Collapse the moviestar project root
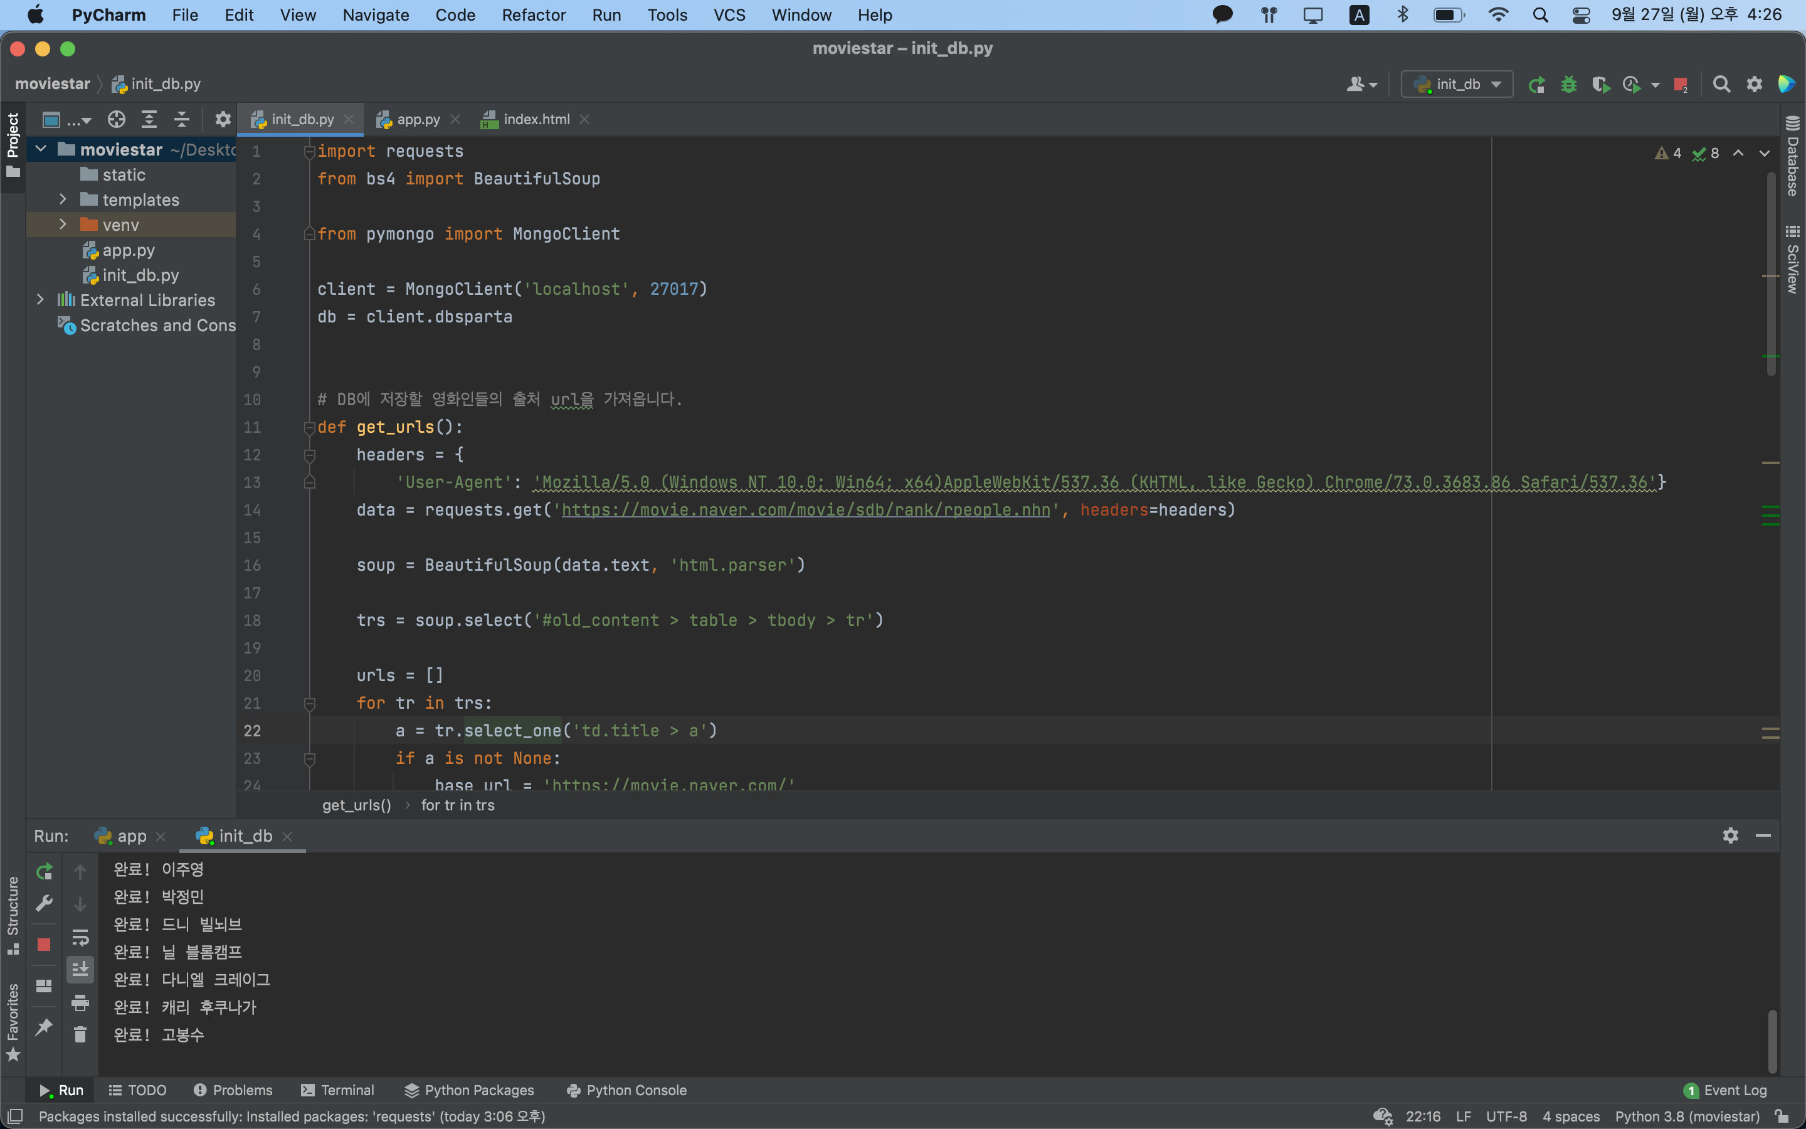The image size is (1806, 1129). pos(41,149)
